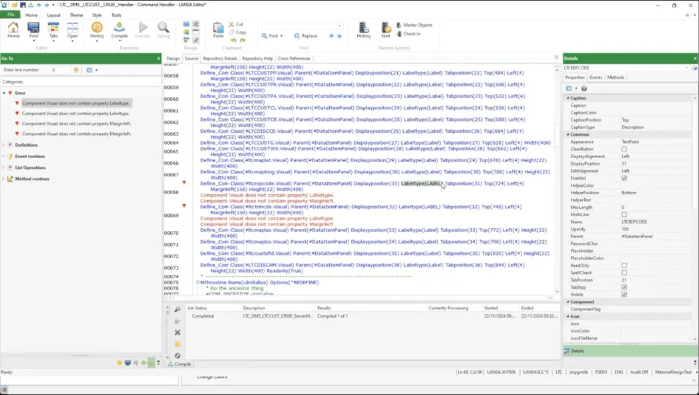Click the Enter line number field
The height and width of the screenshot is (395, 699).
[60, 69]
